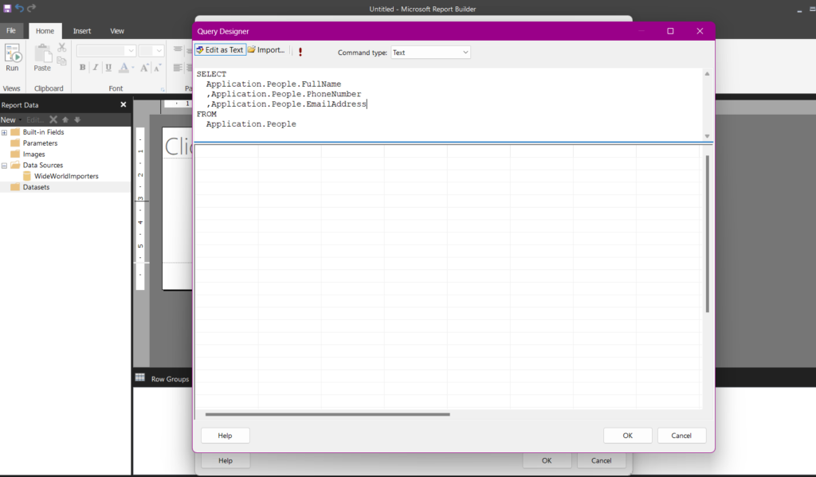Click Help in the Query Designer dialog
The height and width of the screenshot is (477, 816).
225,436
